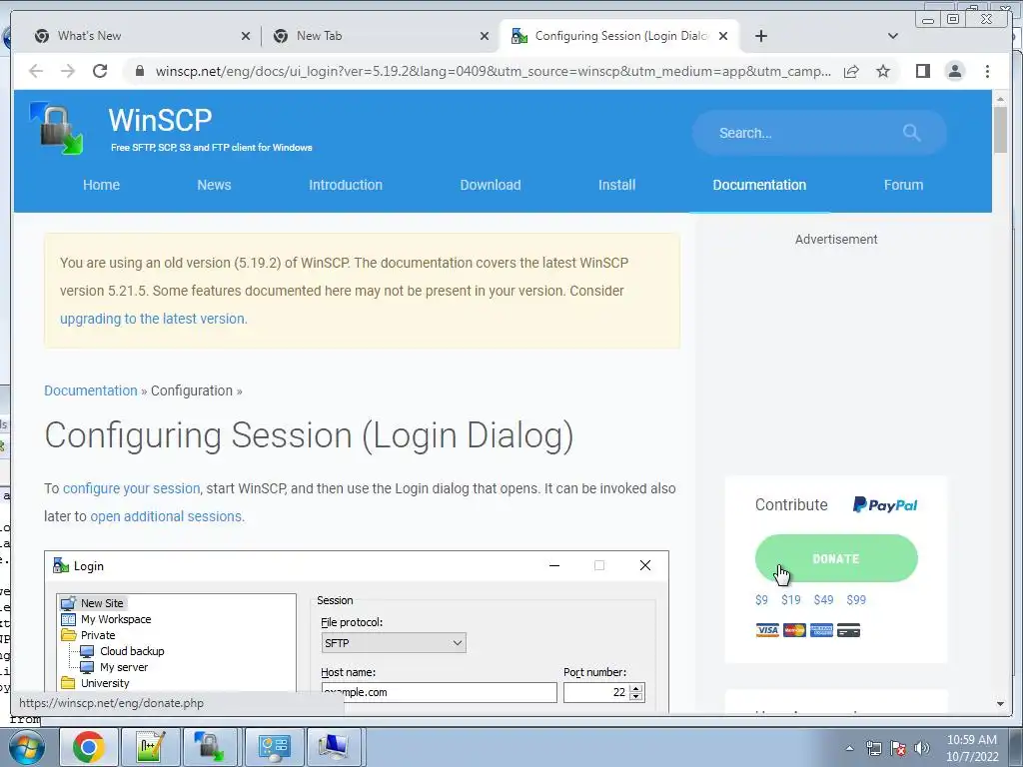Switch to the New Tab tab
This screenshot has width=1023, height=767.
pyautogui.click(x=379, y=36)
